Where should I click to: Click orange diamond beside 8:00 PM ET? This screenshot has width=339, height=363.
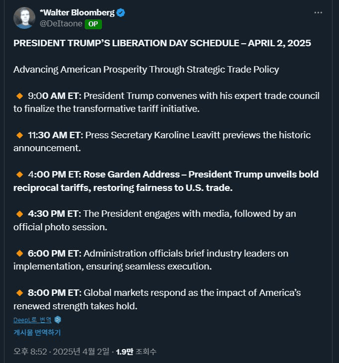20,293
